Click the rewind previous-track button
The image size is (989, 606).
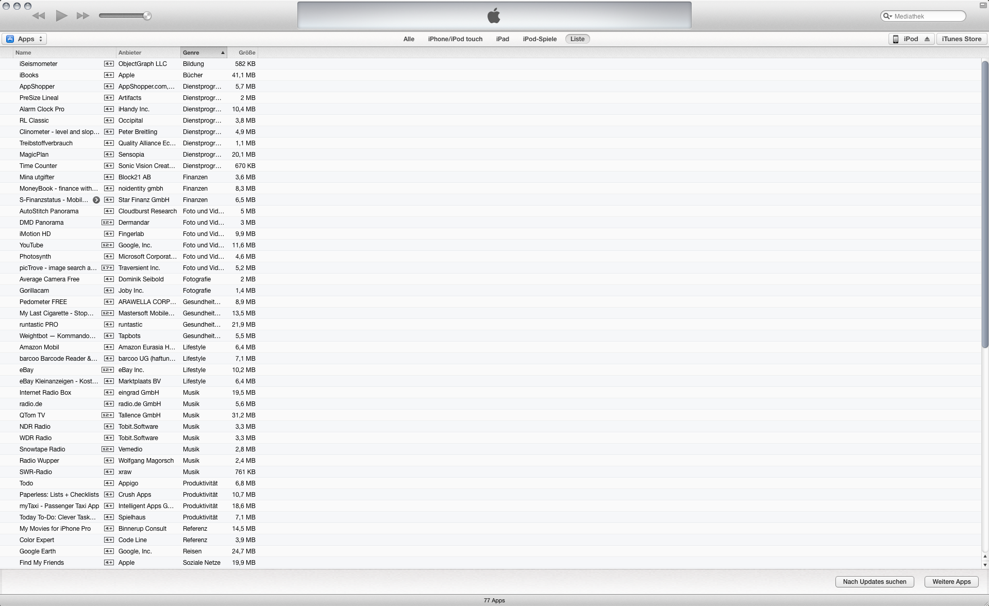coord(39,16)
